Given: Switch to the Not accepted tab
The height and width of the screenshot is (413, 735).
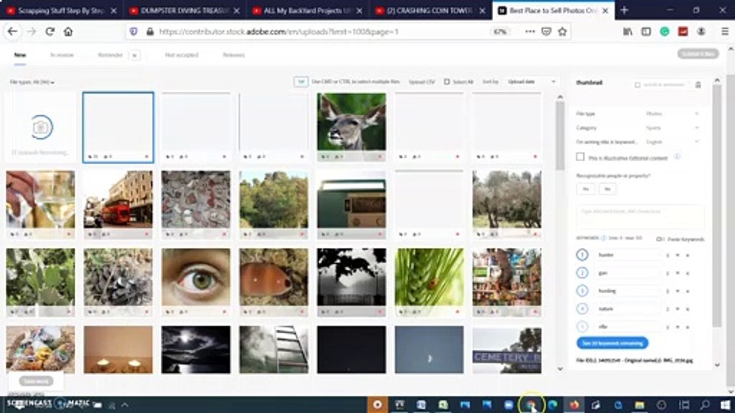Looking at the screenshot, I should [x=181, y=55].
